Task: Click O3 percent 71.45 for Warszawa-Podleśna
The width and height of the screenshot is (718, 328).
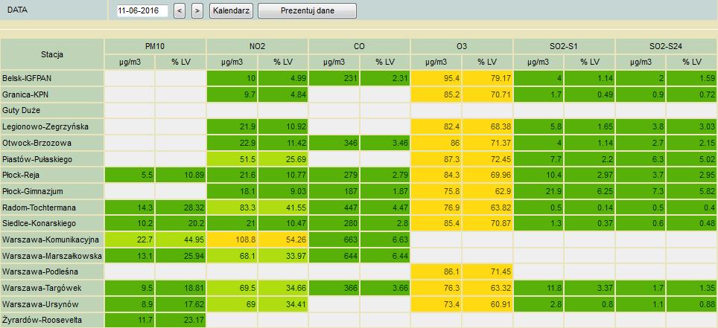Action: pyautogui.click(x=487, y=271)
